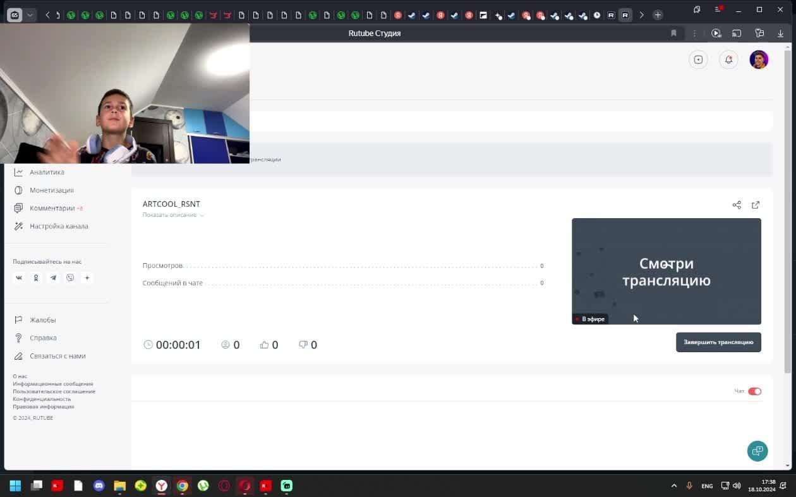Open the user avatar profile menu
Image resolution: width=796 pixels, height=497 pixels.
(x=759, y=59)
